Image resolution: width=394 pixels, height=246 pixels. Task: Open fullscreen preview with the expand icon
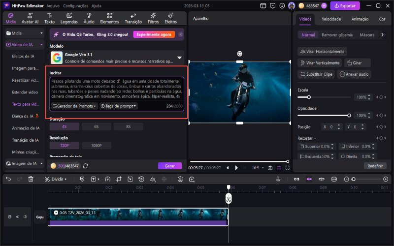(x=288, y=168)
